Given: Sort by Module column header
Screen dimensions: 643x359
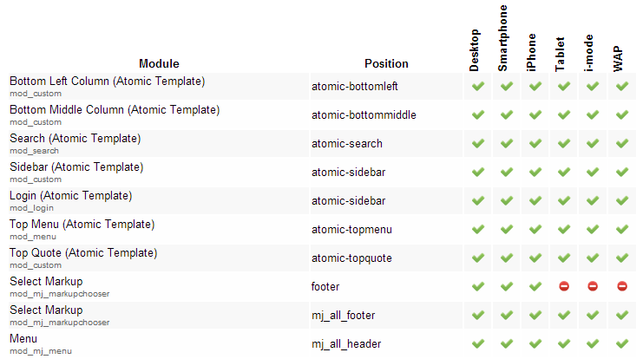Looking at the screenshot, I should [159, 63].
